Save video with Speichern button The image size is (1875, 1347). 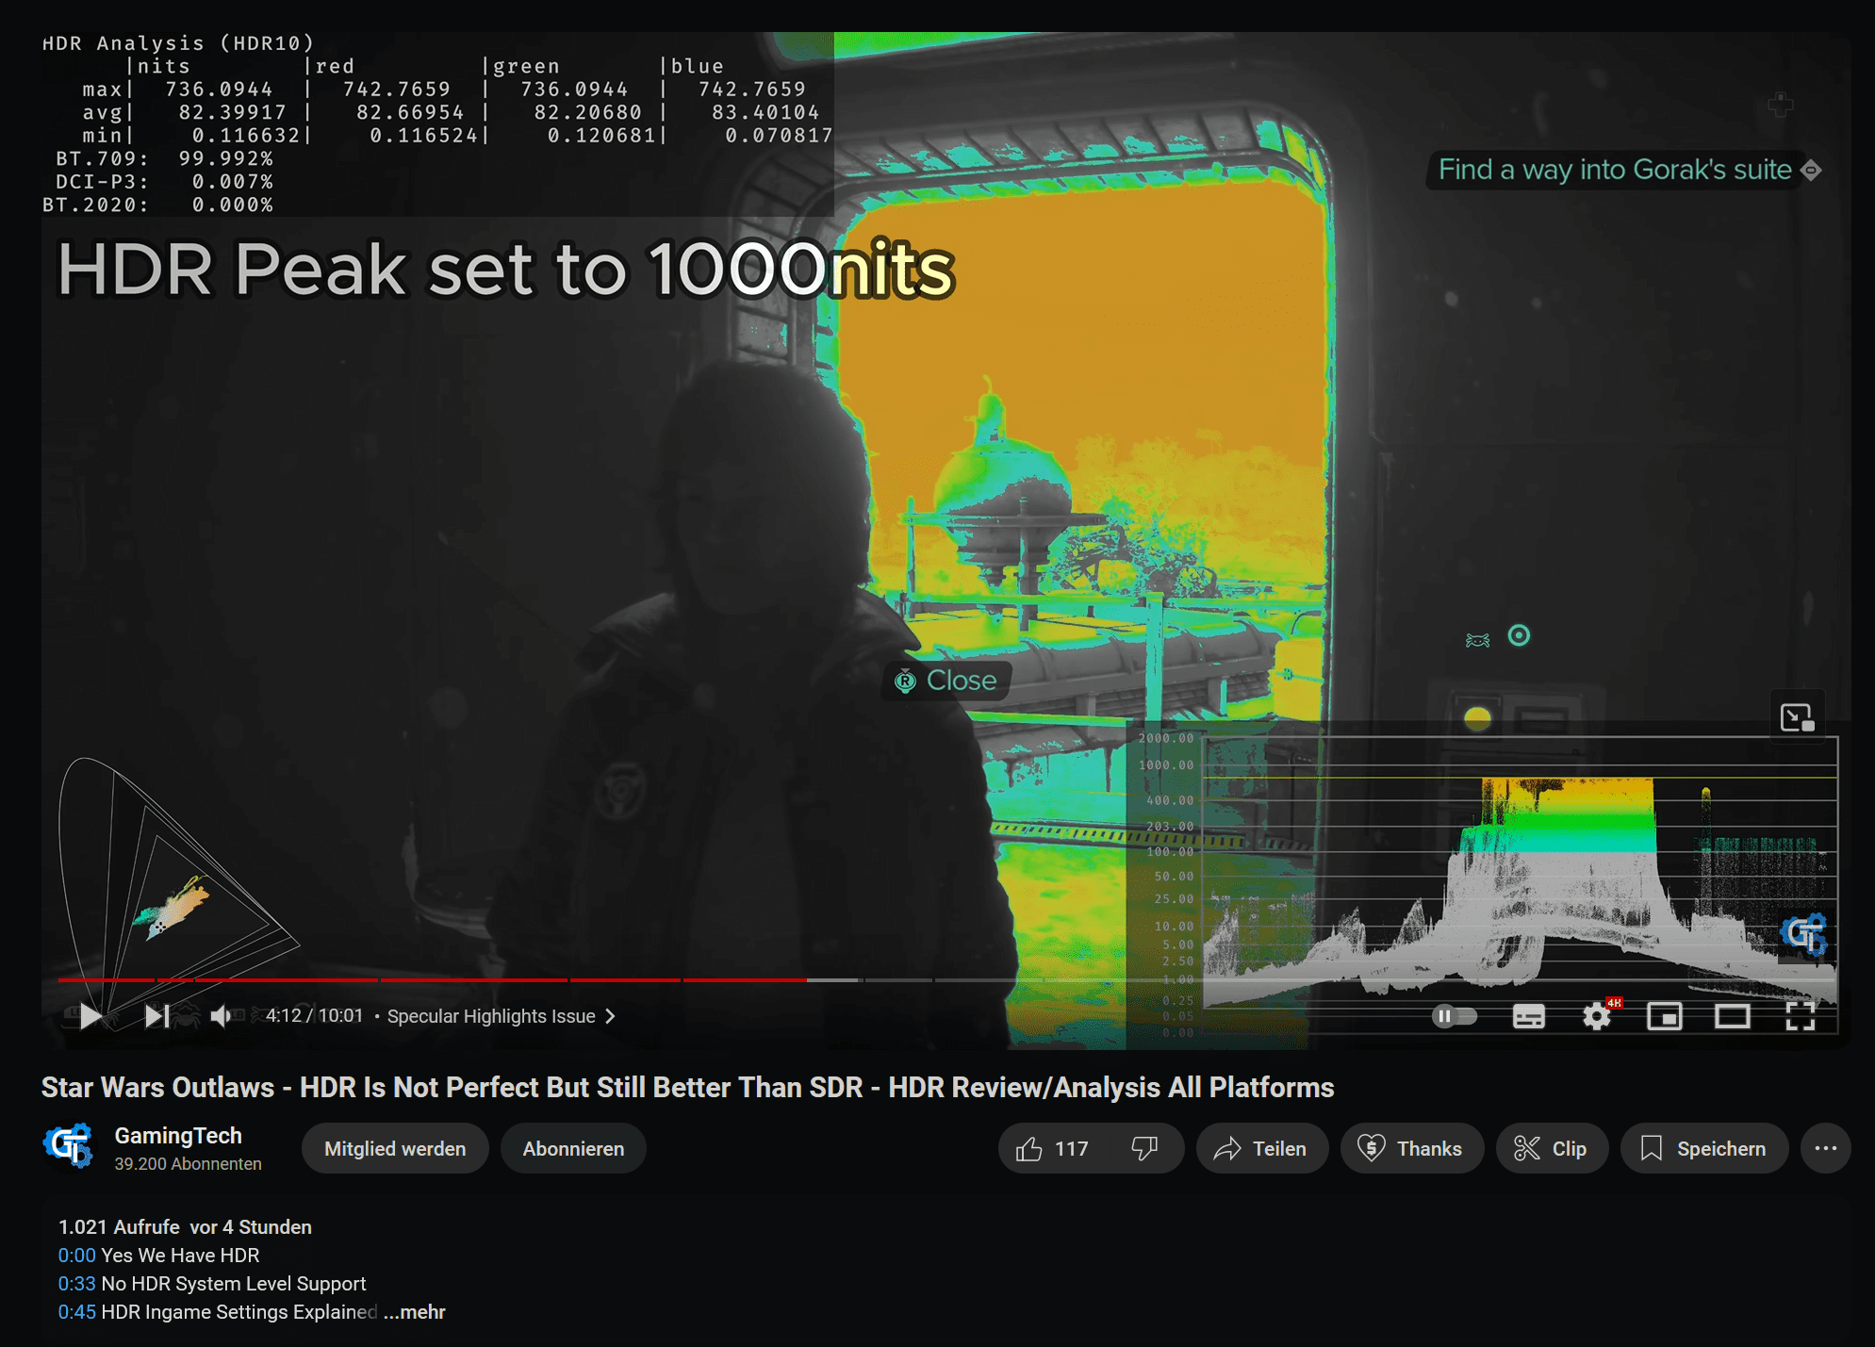point(1704,1148)
